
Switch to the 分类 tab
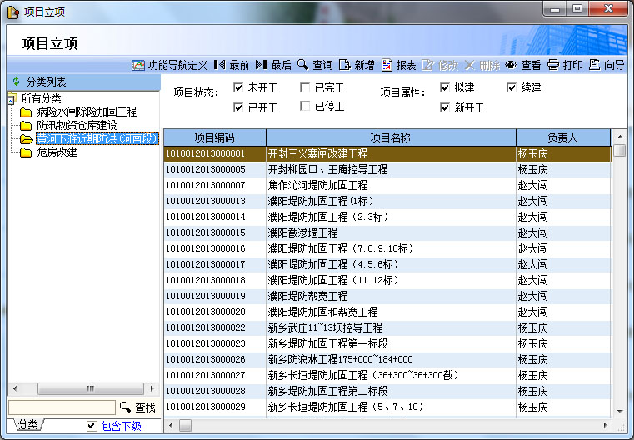27,425
